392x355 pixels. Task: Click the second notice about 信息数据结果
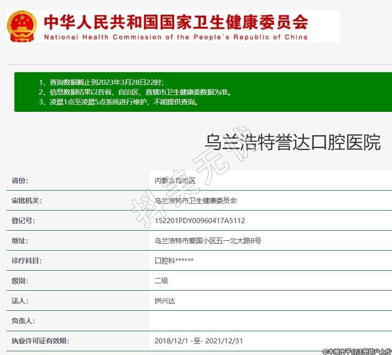pyautogui.click(x=135, y=92)
